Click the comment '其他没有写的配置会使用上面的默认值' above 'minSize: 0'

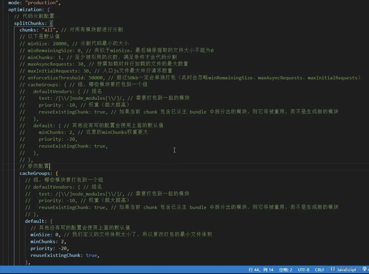(x=85, y=228)
